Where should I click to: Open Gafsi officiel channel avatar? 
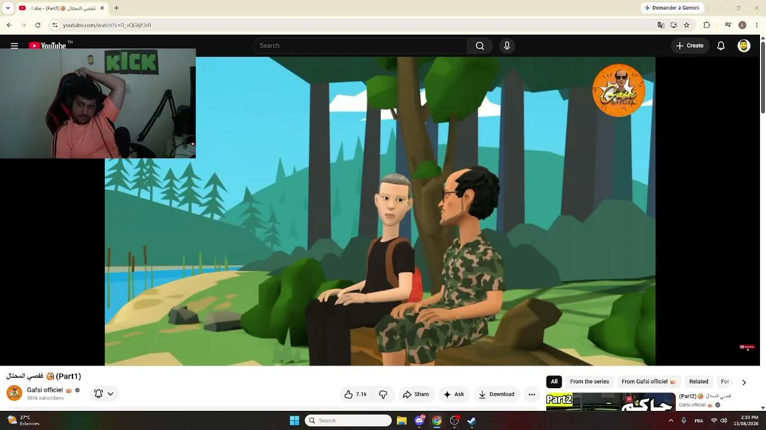[14, 393]
